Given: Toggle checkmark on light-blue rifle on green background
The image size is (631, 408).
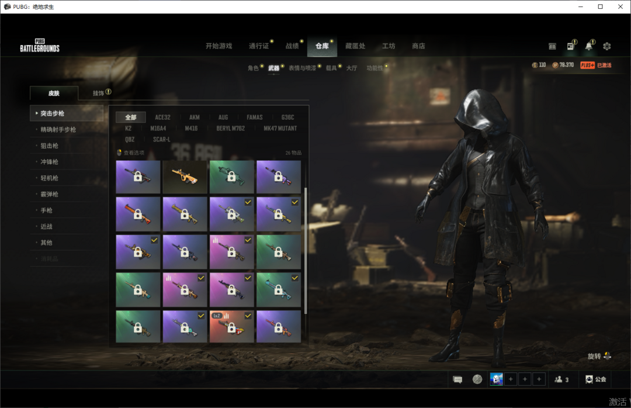Looking at the screenshot, I should click(x=295, y=278).
